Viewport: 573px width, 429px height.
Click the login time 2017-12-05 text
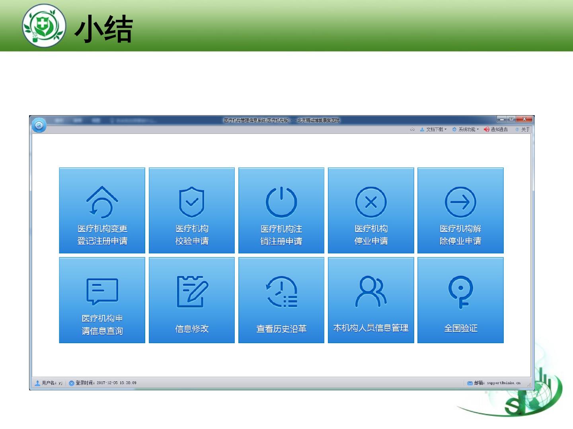117,383
